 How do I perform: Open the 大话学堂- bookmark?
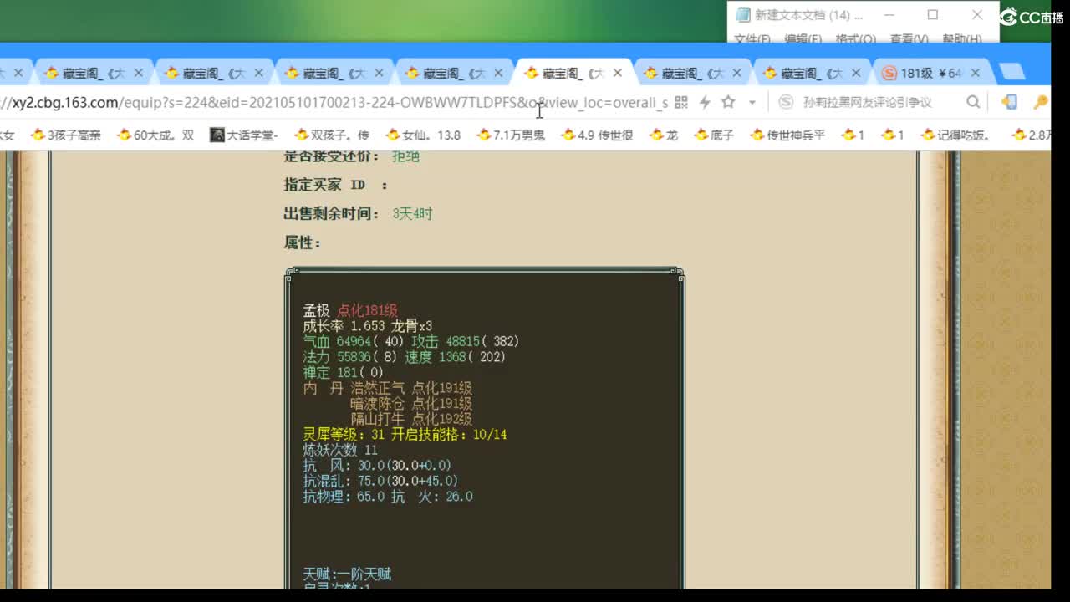click(x=243, y=135)
